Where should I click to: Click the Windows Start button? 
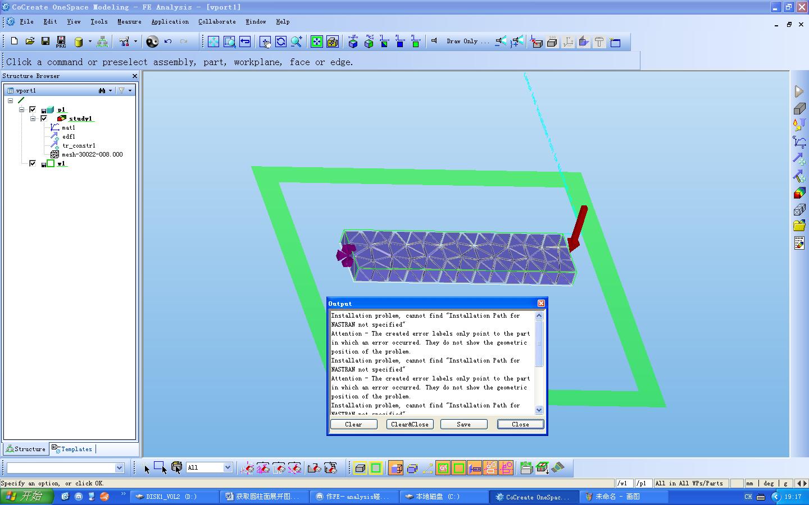click(26, 497)
